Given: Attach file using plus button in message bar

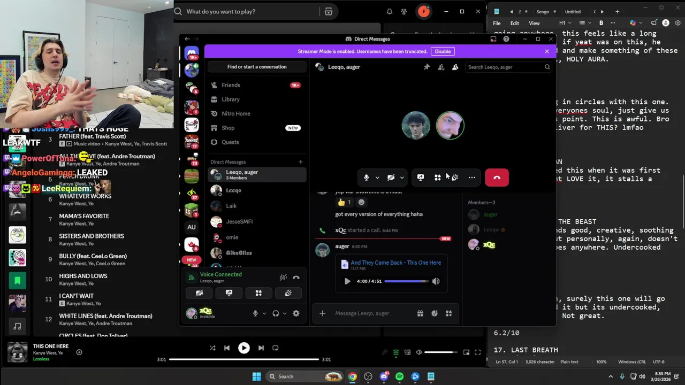Looking at the screenshot, I should tap(322, 313).
